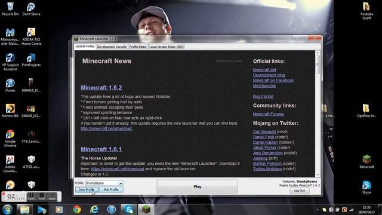Viewport: 382px width, 215px height.
Task: Switch to Skype in the taskbar
Action: pyautogui.click(x=129, y=210)
